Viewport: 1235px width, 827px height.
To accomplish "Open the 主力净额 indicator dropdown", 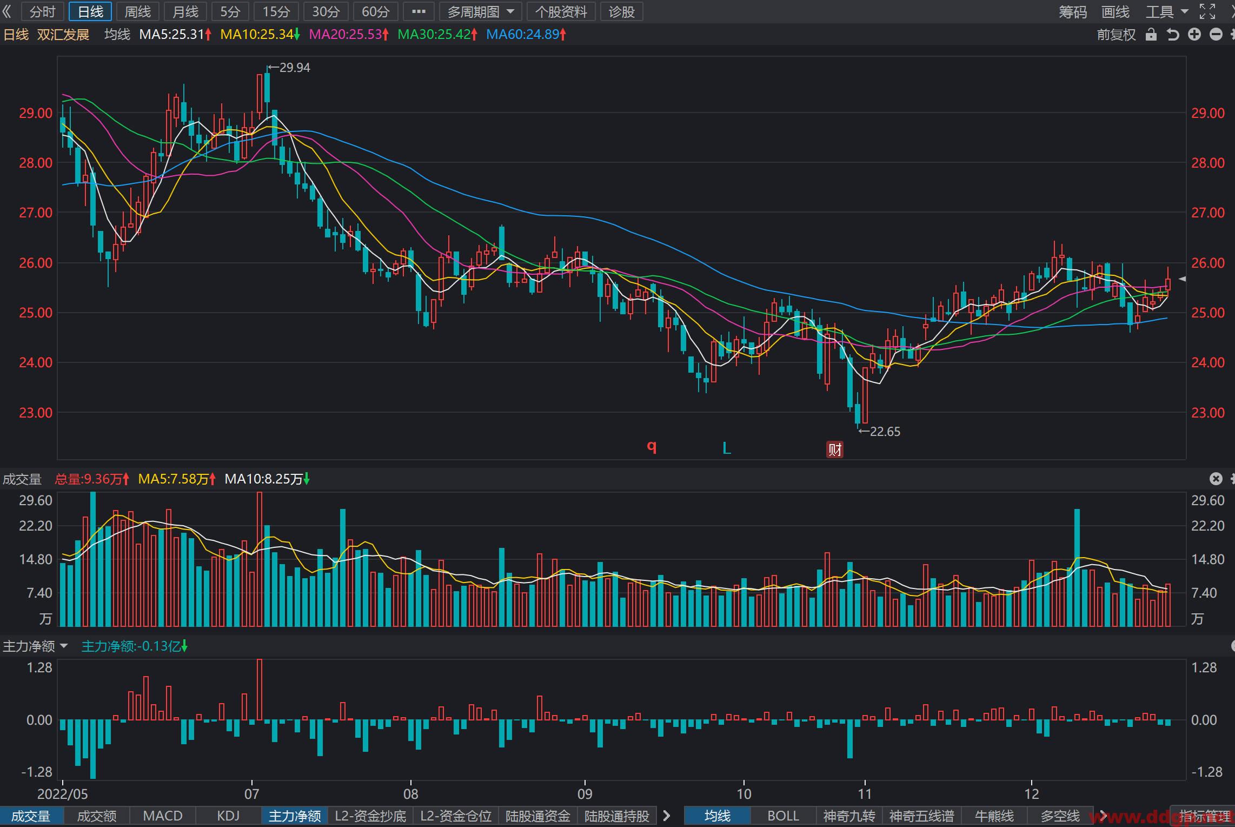I will pos(36,646).
